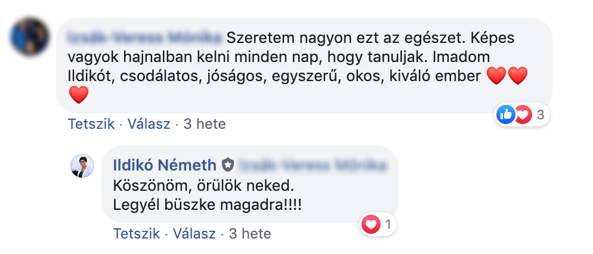The height and width of the screenshot is (254, 593).
Task: Open the first commenter's blurred profile avatar
Action: pyautogui.click(x=30, y=37)
